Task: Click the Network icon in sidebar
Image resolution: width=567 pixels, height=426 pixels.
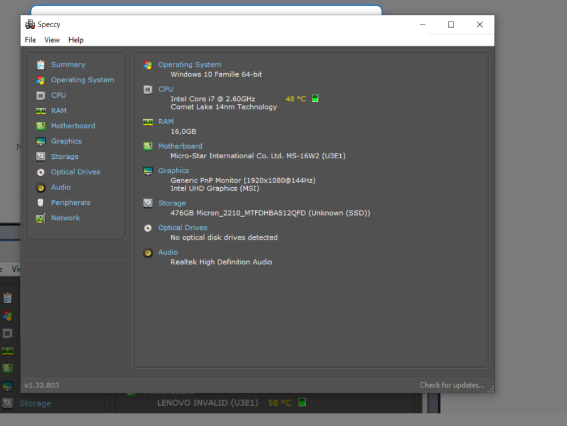Action: (41, 218)
